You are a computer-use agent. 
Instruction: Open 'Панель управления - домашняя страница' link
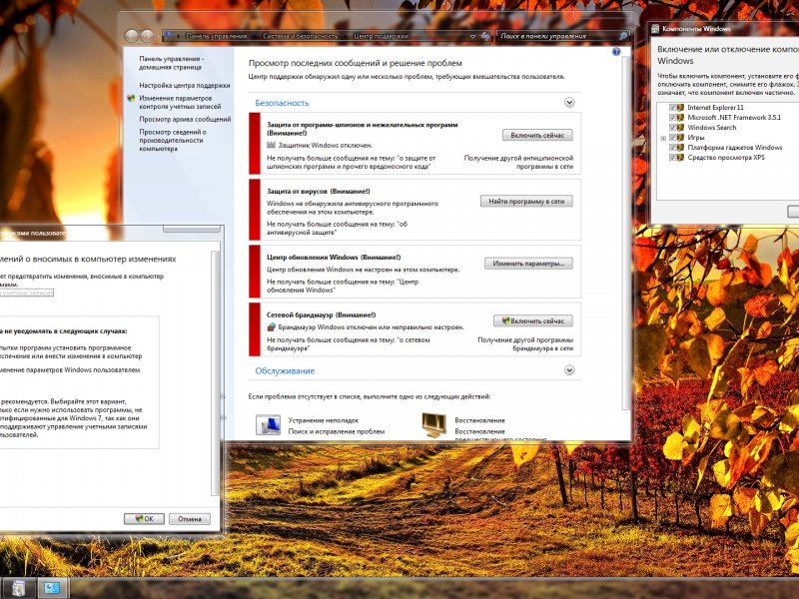coord(171,63)
